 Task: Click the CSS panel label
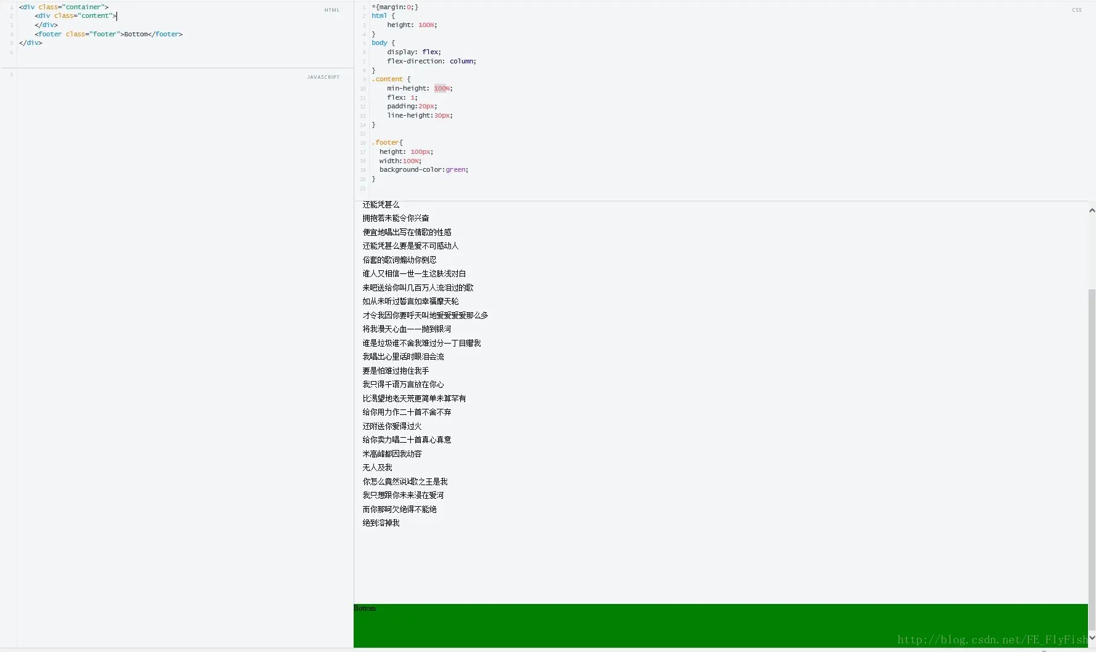[x=1076, y=10]
